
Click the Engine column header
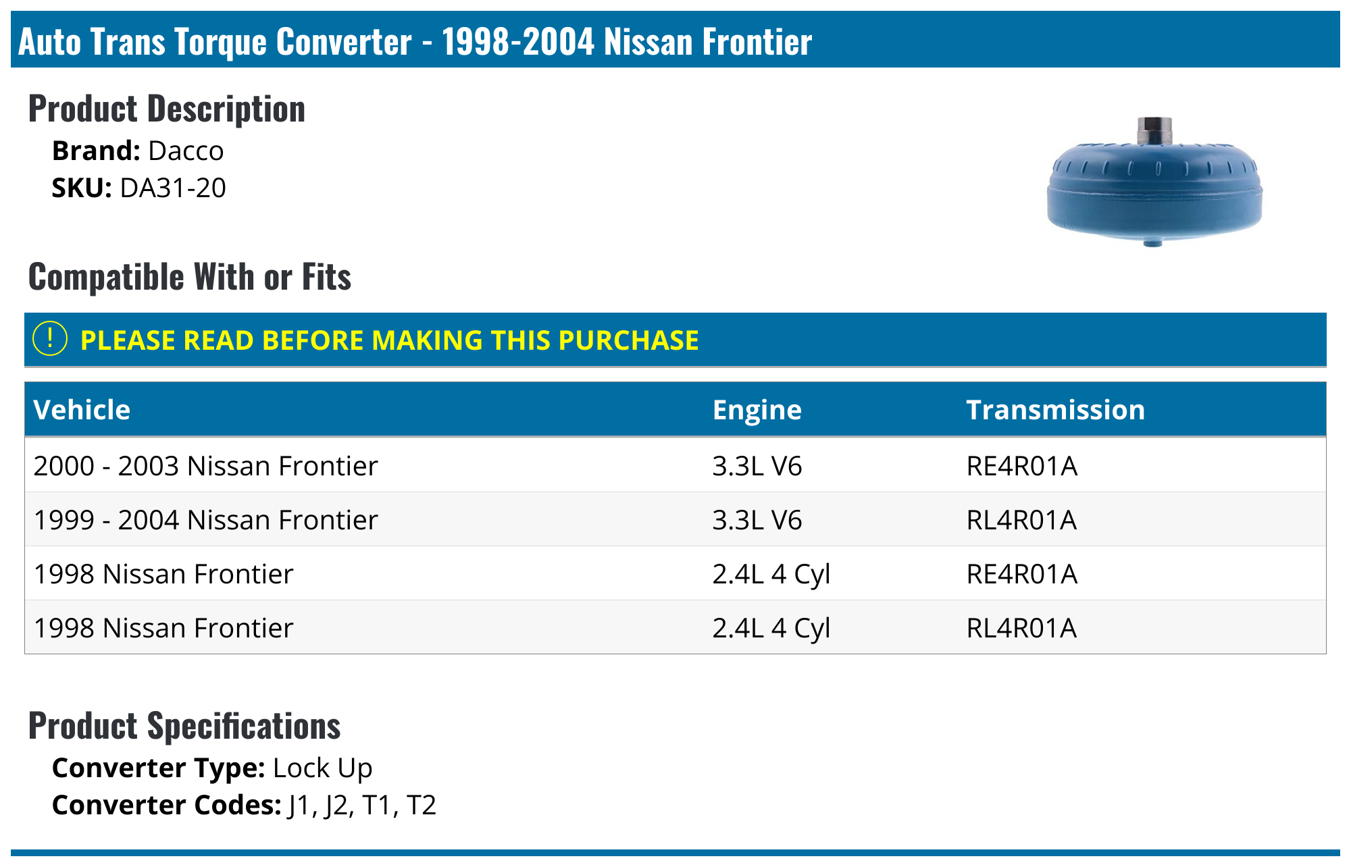point(757,410)
